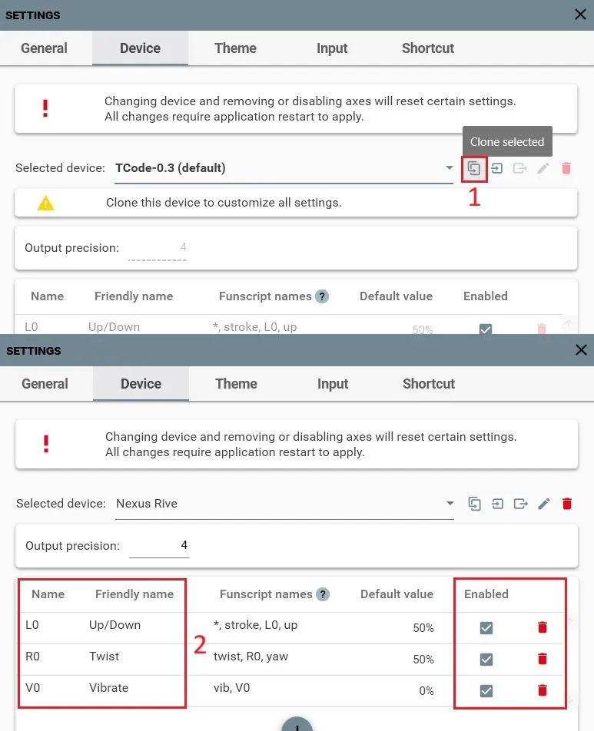Open the General tab in upper settings

pos(45,48)
